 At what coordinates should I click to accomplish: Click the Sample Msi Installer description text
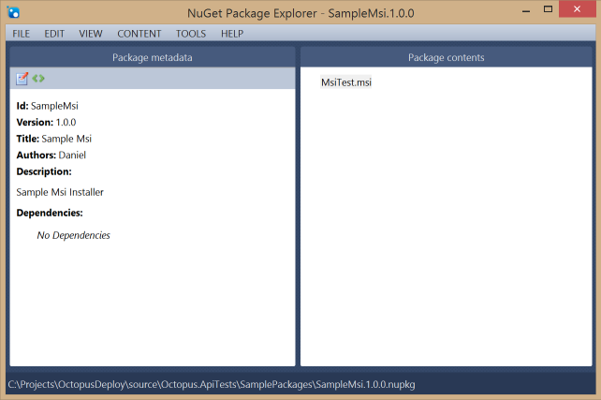[x=60, y=192]
